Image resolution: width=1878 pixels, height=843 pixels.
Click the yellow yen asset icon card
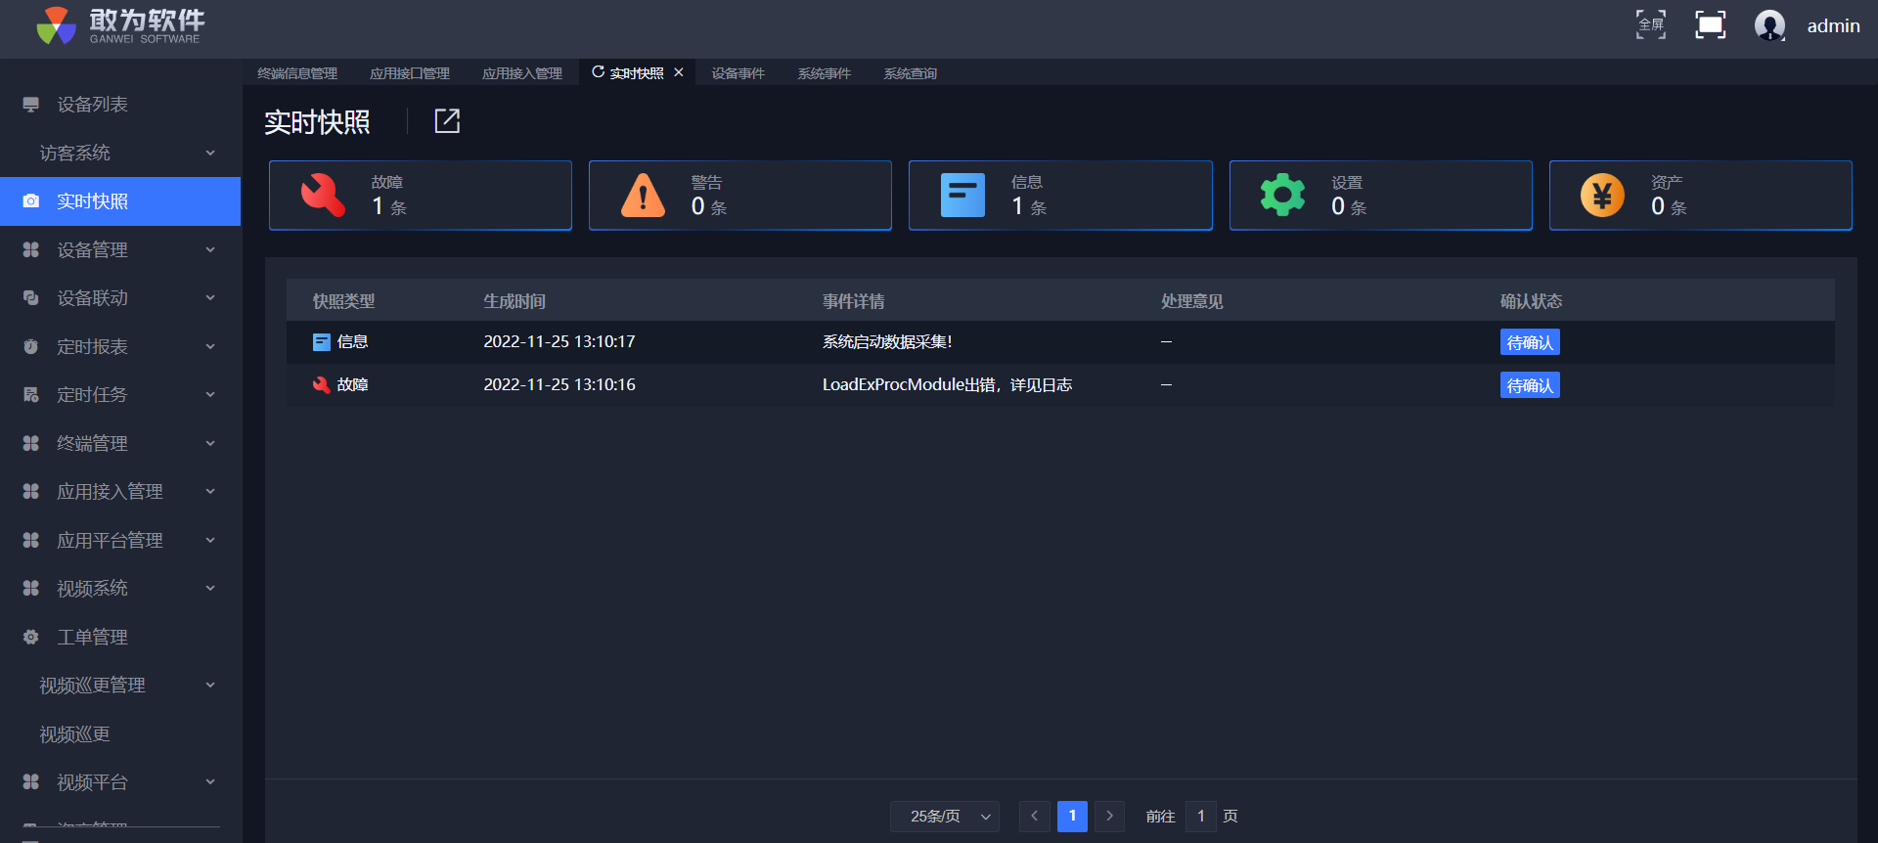(1602, 196)
